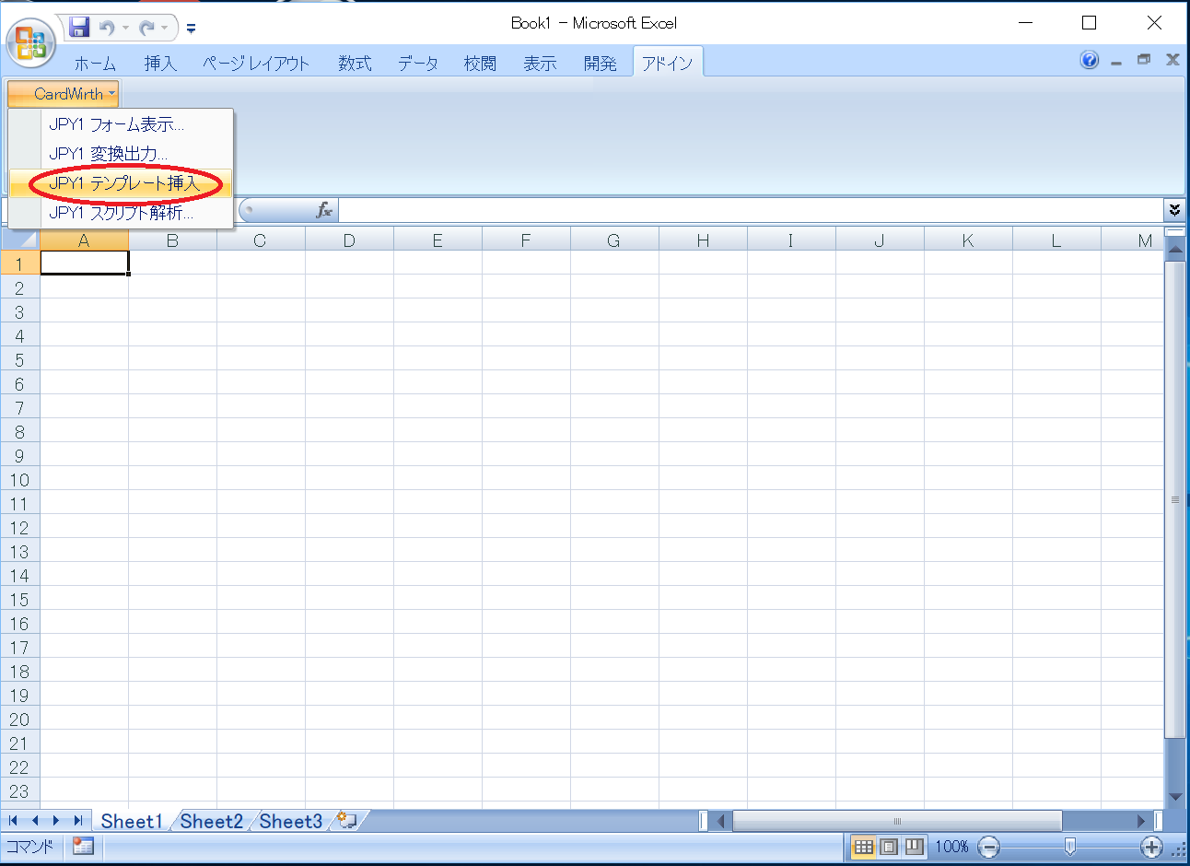This screenshot has height=866, width=1190.
Task: Open the redo history dropdown arrow
Action: point(164,28)
